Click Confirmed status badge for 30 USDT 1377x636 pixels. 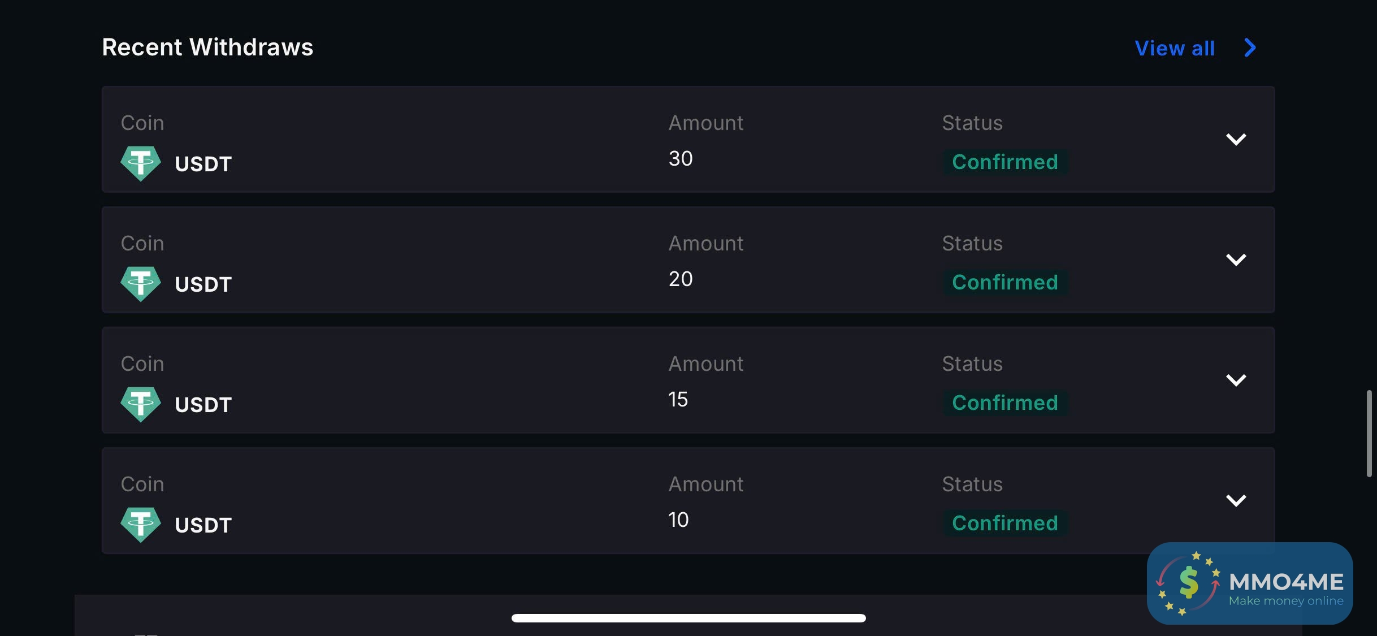click(1004, 162)
